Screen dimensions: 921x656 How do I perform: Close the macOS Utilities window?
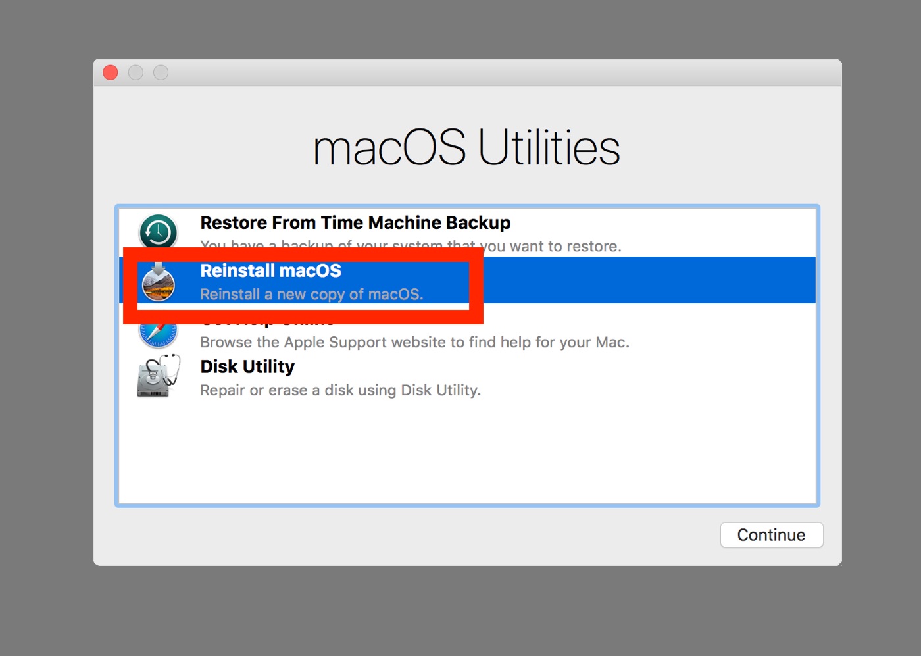point(111,72)
